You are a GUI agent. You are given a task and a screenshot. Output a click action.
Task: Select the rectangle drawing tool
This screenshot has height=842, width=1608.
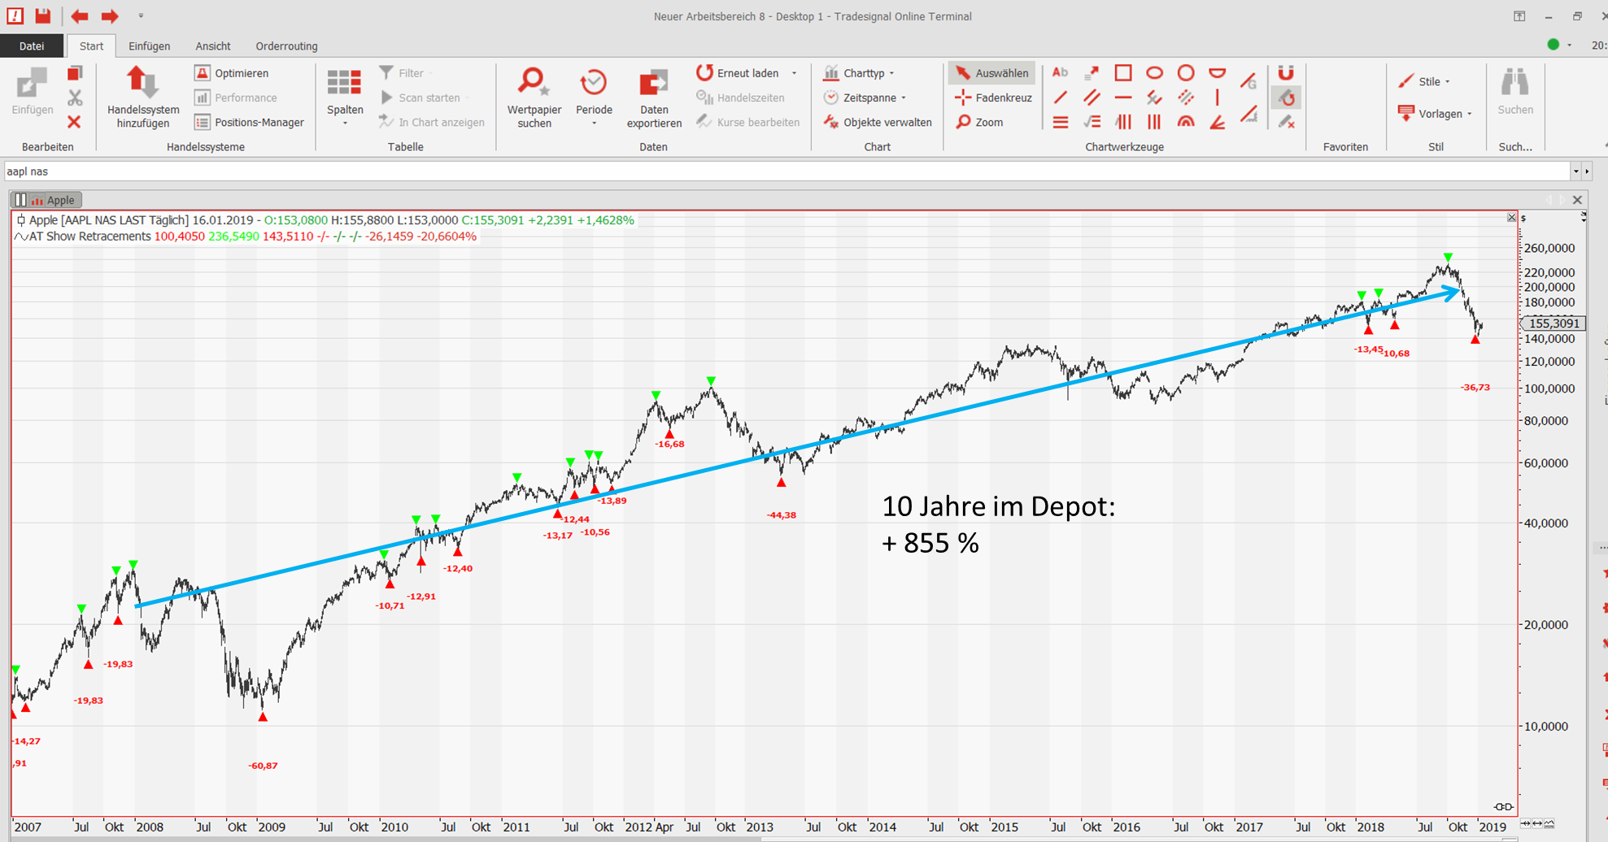click(x=1122, y=73)
